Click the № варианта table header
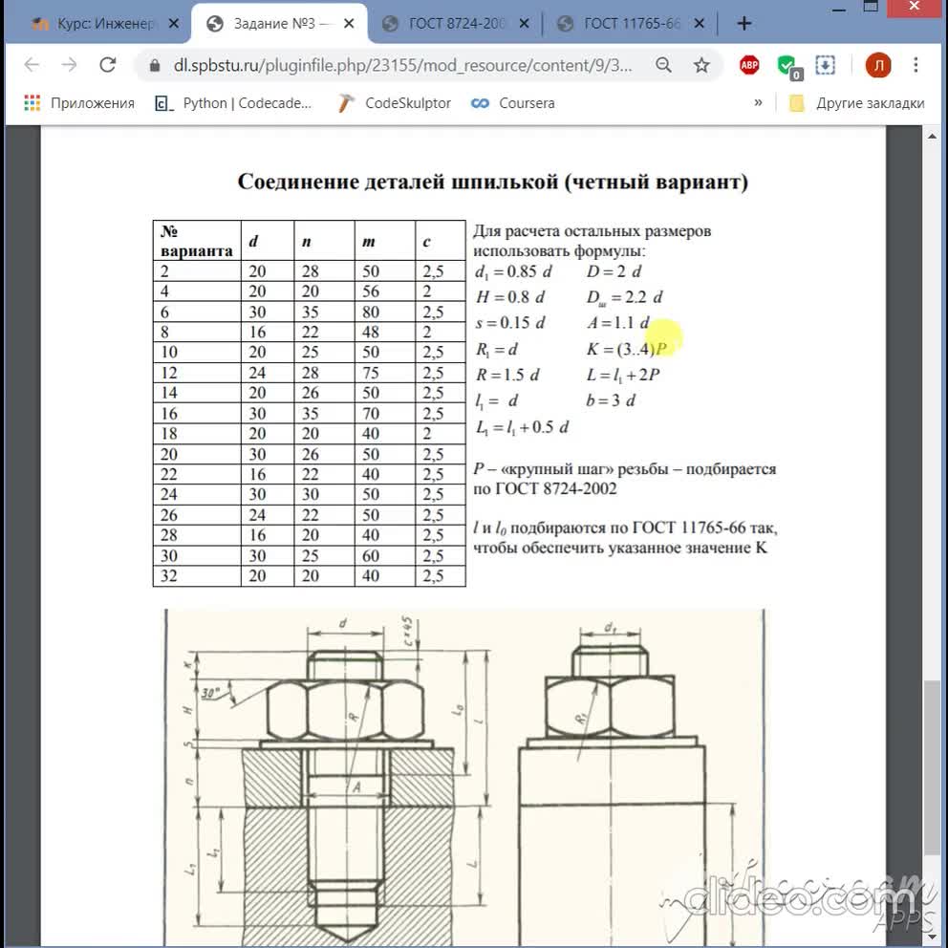The width and height of the screenshot is (948, 948). coord(197,241)
